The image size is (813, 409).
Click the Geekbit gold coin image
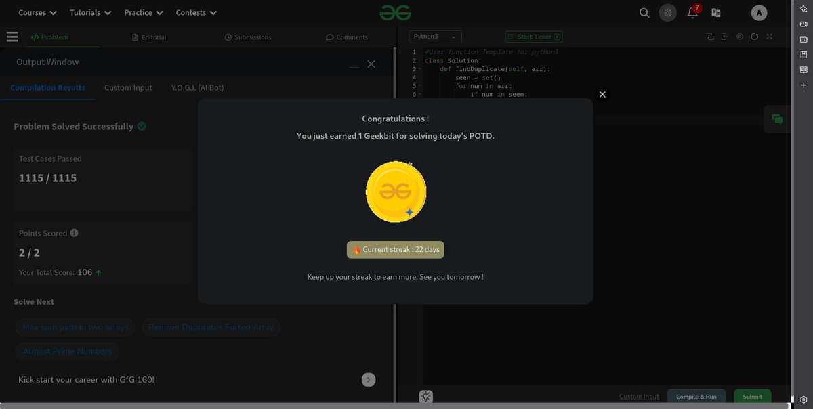pyautogui.click(x=396, y=192)
